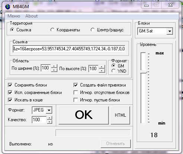Toggle Создать файл привязки checkbox

pos(76,85)
